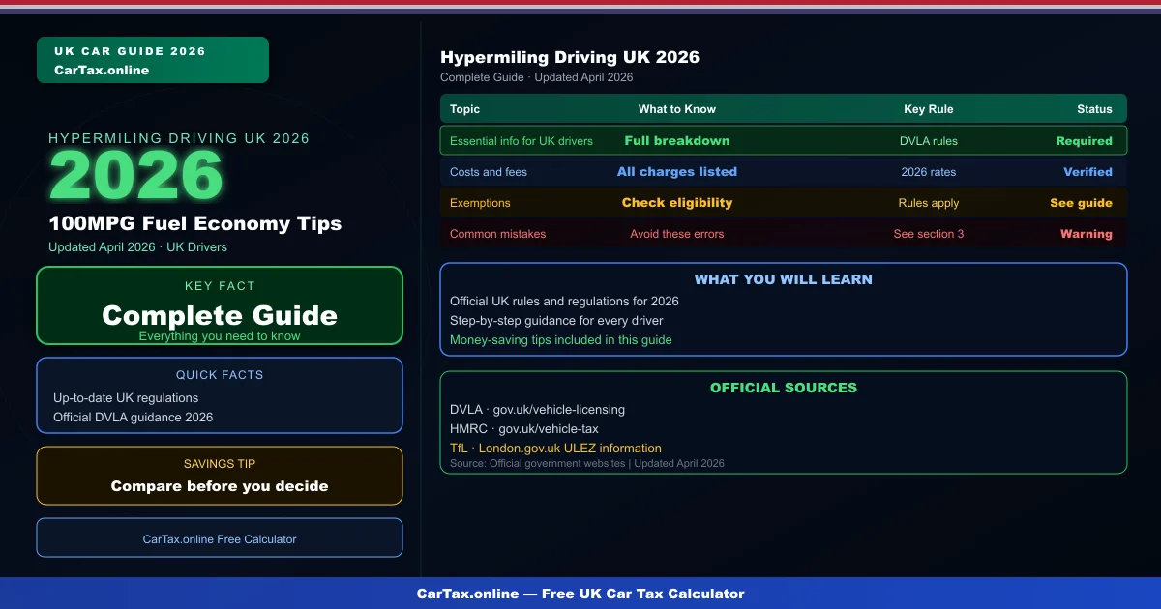Select the Essential info table row
Viewport: 1161px width, 609px height.
[x=784, y=140]
